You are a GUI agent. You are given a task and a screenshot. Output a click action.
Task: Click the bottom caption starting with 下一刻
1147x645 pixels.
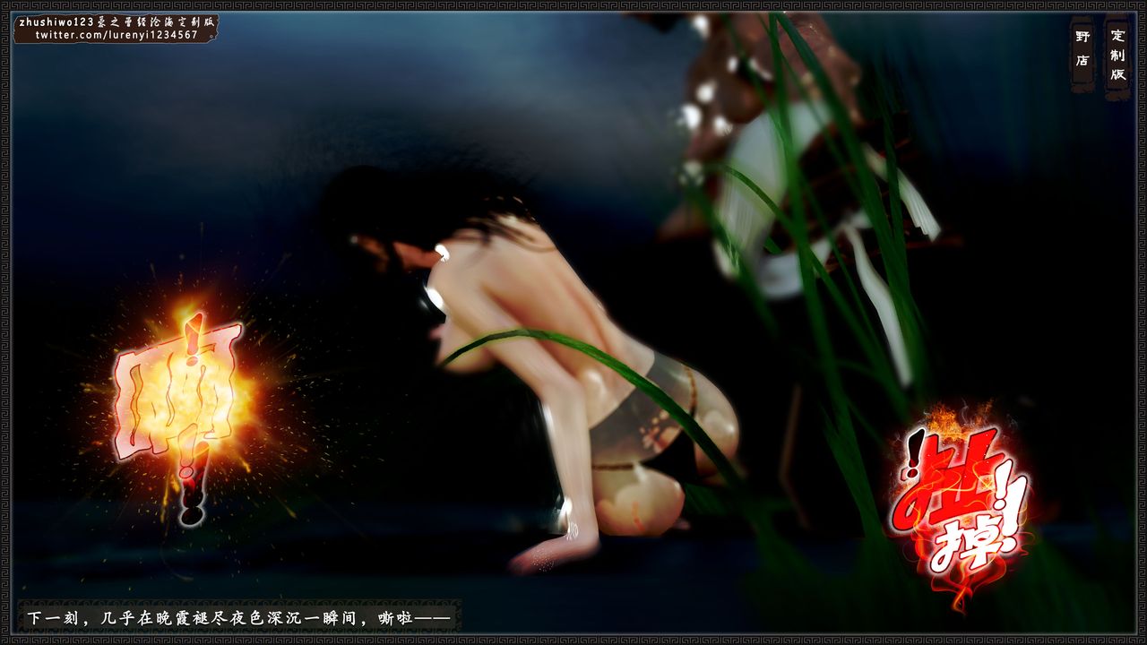[237, 618]
